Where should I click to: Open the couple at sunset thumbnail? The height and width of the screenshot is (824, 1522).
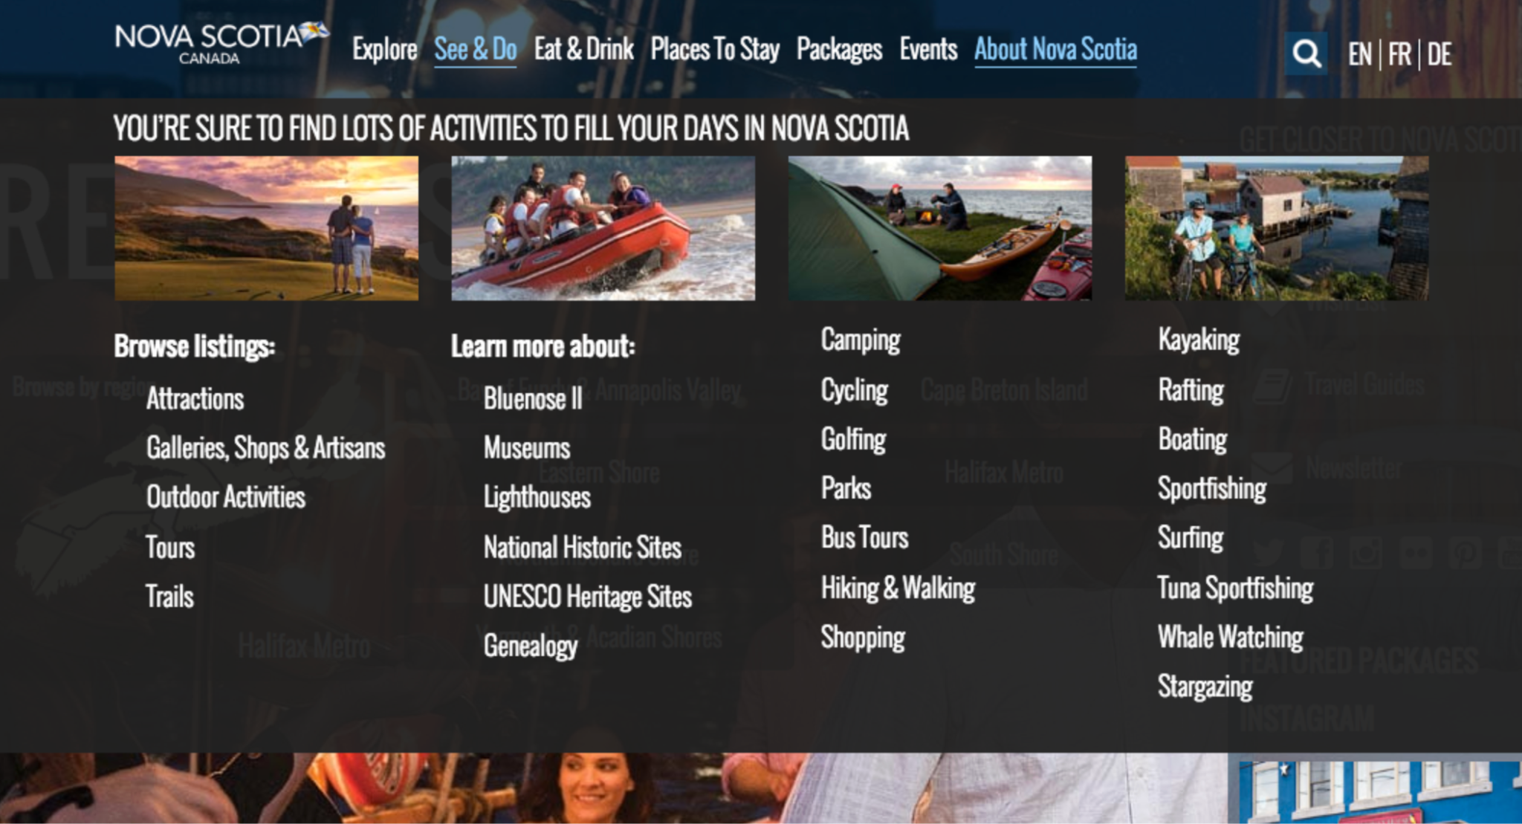[x=266, y=228]
